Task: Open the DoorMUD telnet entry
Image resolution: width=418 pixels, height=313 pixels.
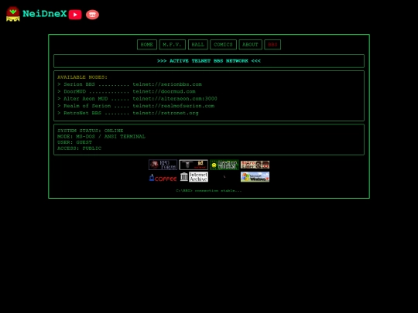Action: tap(126, 91)
